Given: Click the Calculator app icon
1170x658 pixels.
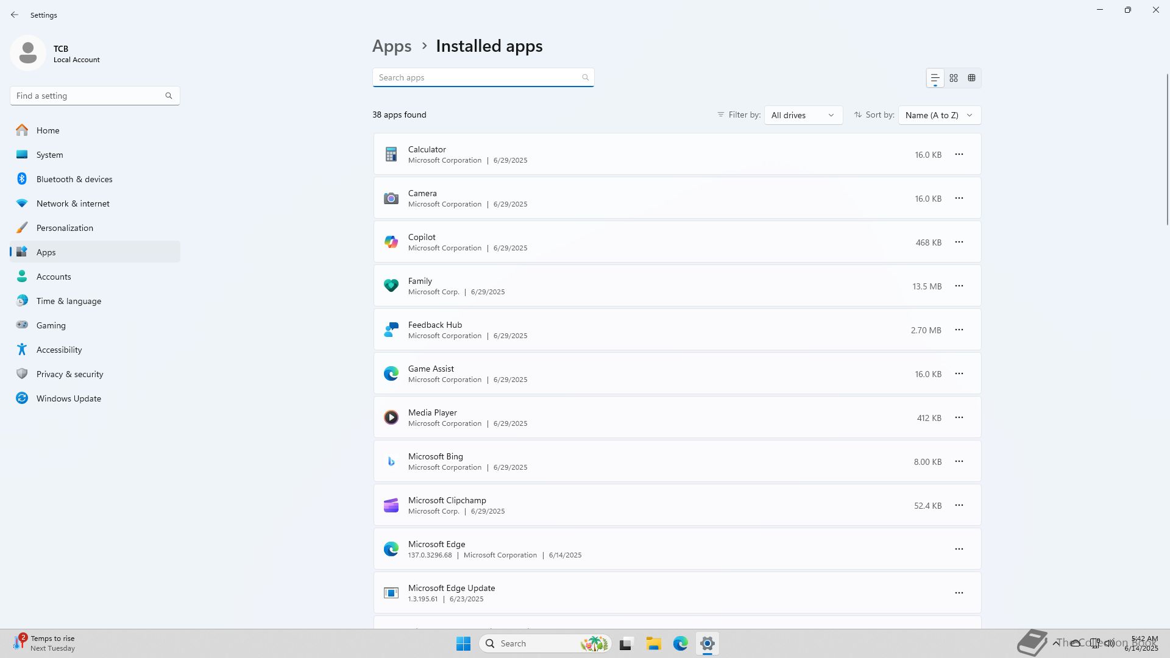Looking at the screenshot, I should pos(391,154).
